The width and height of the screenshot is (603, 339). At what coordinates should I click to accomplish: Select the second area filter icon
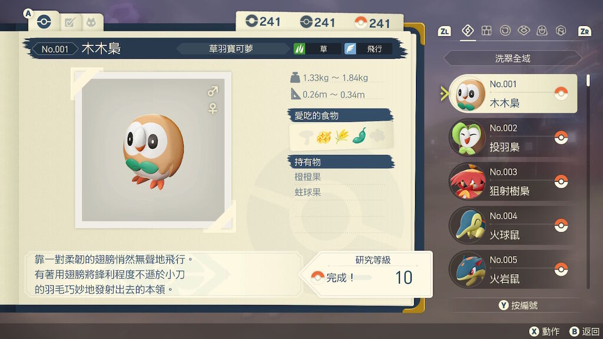[486, 31]
